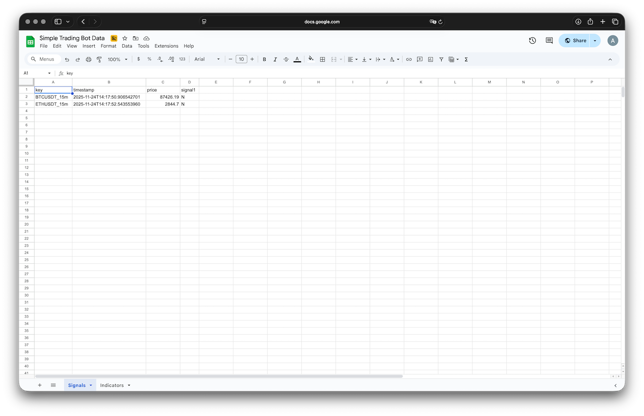Open the Arial font dropdown
Screen dimensions: 644x416
(207, 59)
